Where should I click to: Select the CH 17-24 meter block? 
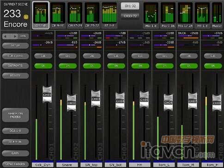75,15
